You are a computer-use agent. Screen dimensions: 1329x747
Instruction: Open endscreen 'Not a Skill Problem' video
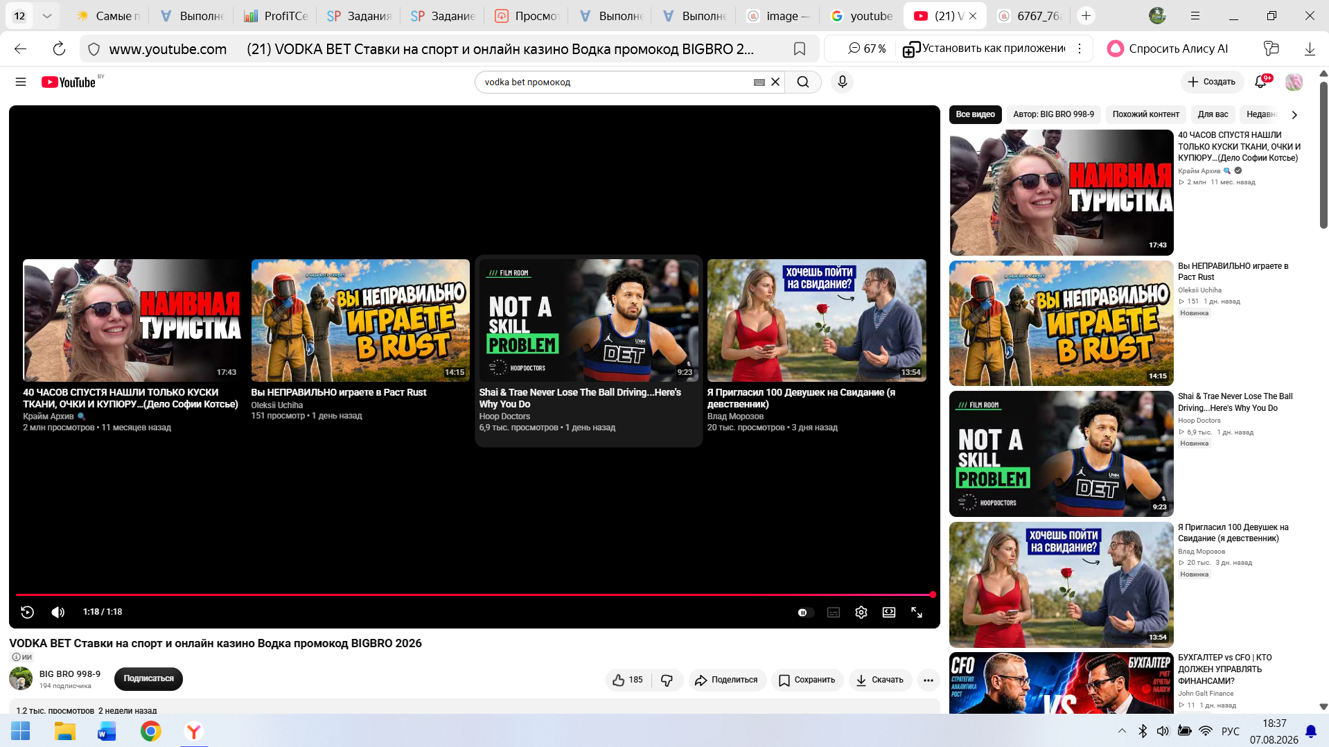pos(589,320)
